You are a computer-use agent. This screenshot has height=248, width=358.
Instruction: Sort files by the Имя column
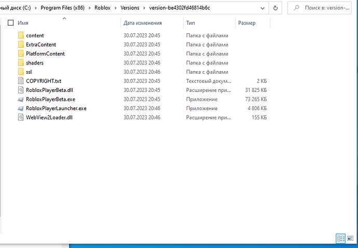[x=23, y=23]
